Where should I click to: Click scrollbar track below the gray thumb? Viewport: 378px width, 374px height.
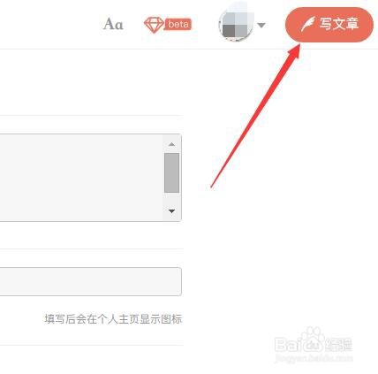(171, 200)
